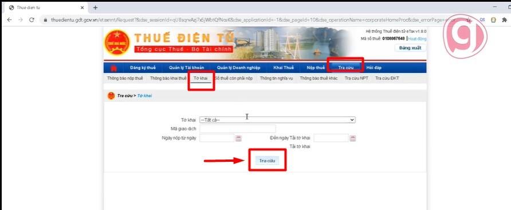Viewport: 511px width, 210px height.
Task: Select the Thông báo nộp thuế sub-tab
Action: click(x=125, y=79)
